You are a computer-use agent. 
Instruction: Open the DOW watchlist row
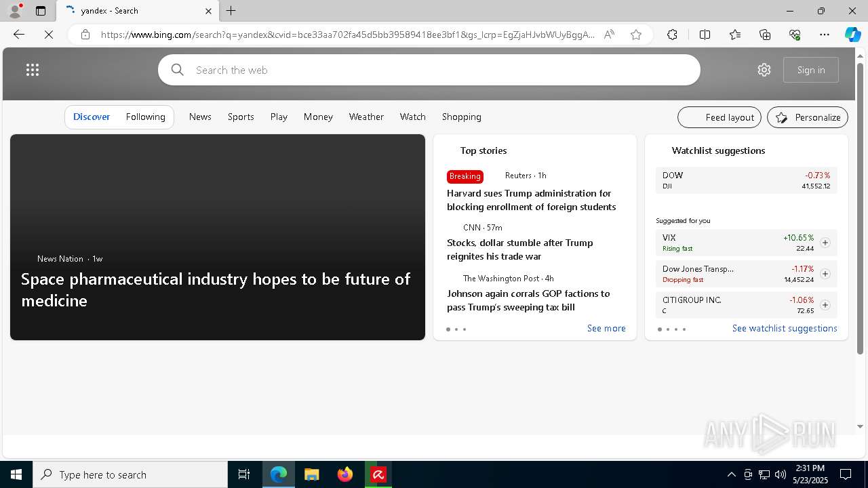point(746,180)
